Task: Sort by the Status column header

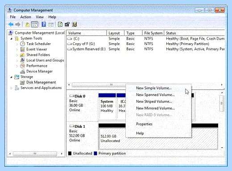Action: [x=195, y=33]
